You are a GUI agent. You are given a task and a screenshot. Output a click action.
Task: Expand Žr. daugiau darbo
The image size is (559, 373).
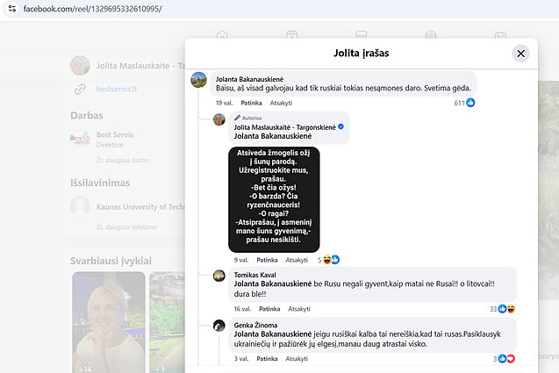pos(123,160)
